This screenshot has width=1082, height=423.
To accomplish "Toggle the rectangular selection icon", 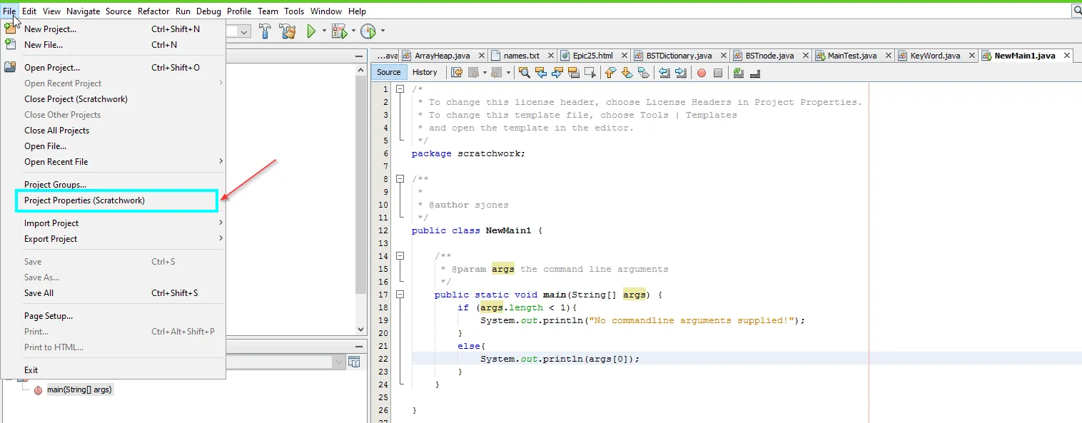I will pyautogui.click(x=590, y=72).
